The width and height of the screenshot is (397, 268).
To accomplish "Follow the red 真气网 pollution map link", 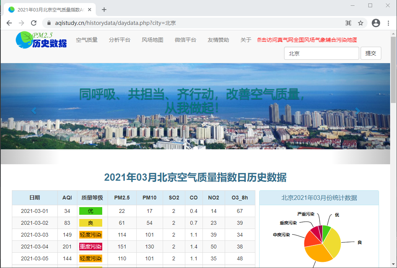I will tap(307, 40).
